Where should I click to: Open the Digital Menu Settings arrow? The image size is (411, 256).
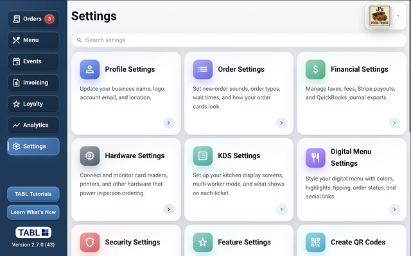tap(394, 209)
